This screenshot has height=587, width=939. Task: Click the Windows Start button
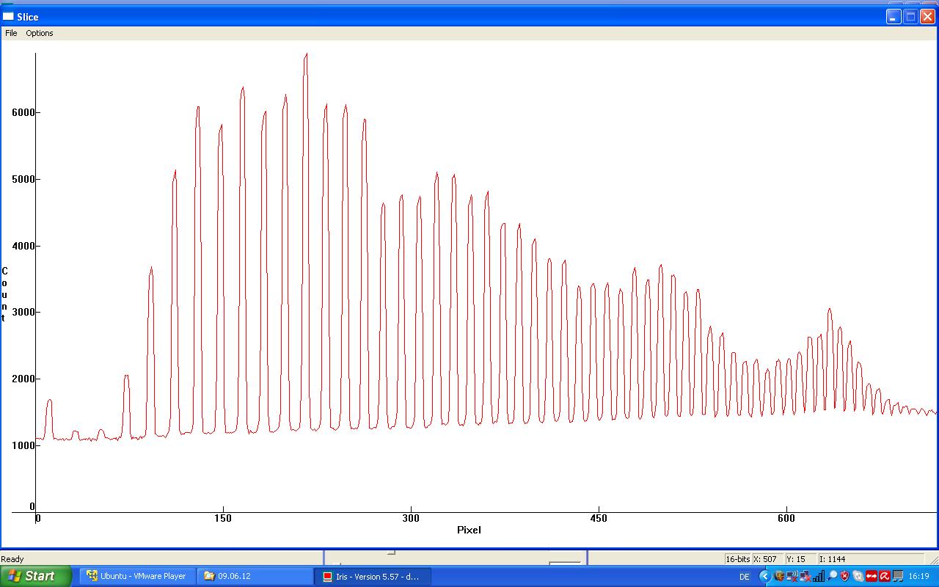[x=35, y=576]
